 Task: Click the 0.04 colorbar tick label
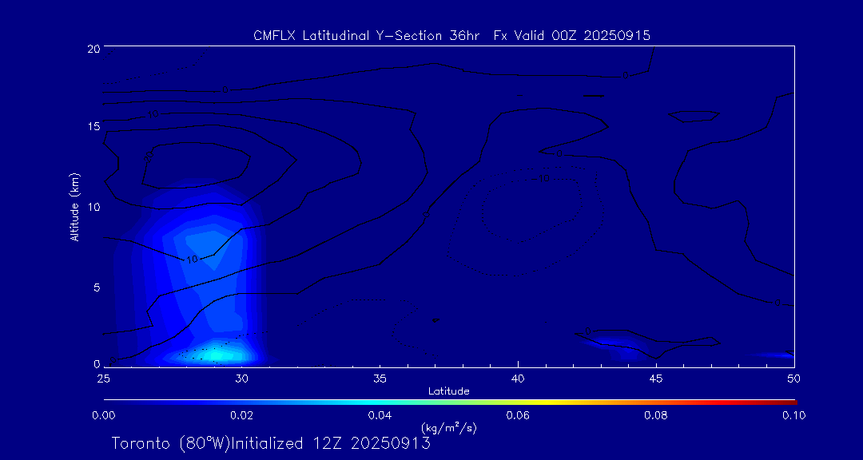380,415
